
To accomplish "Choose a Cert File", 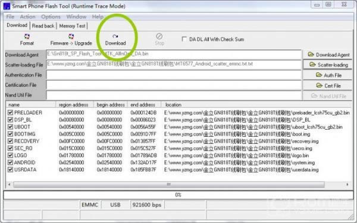I will [x=327, y=86].
